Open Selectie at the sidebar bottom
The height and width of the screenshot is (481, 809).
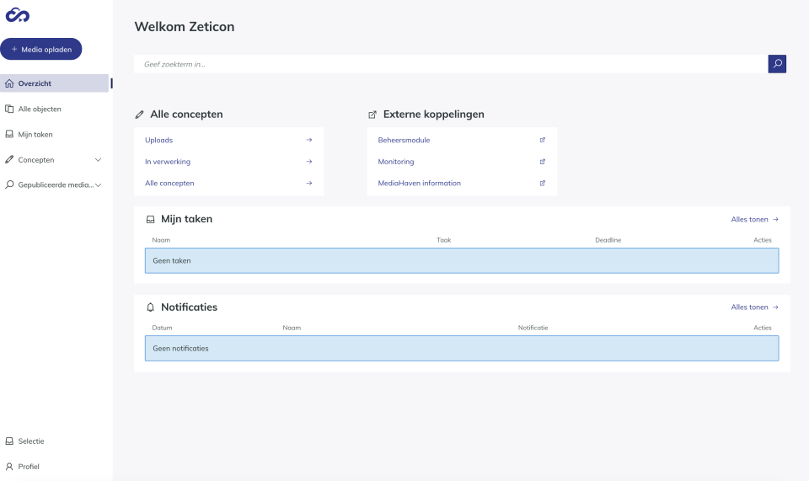(31, 441)
